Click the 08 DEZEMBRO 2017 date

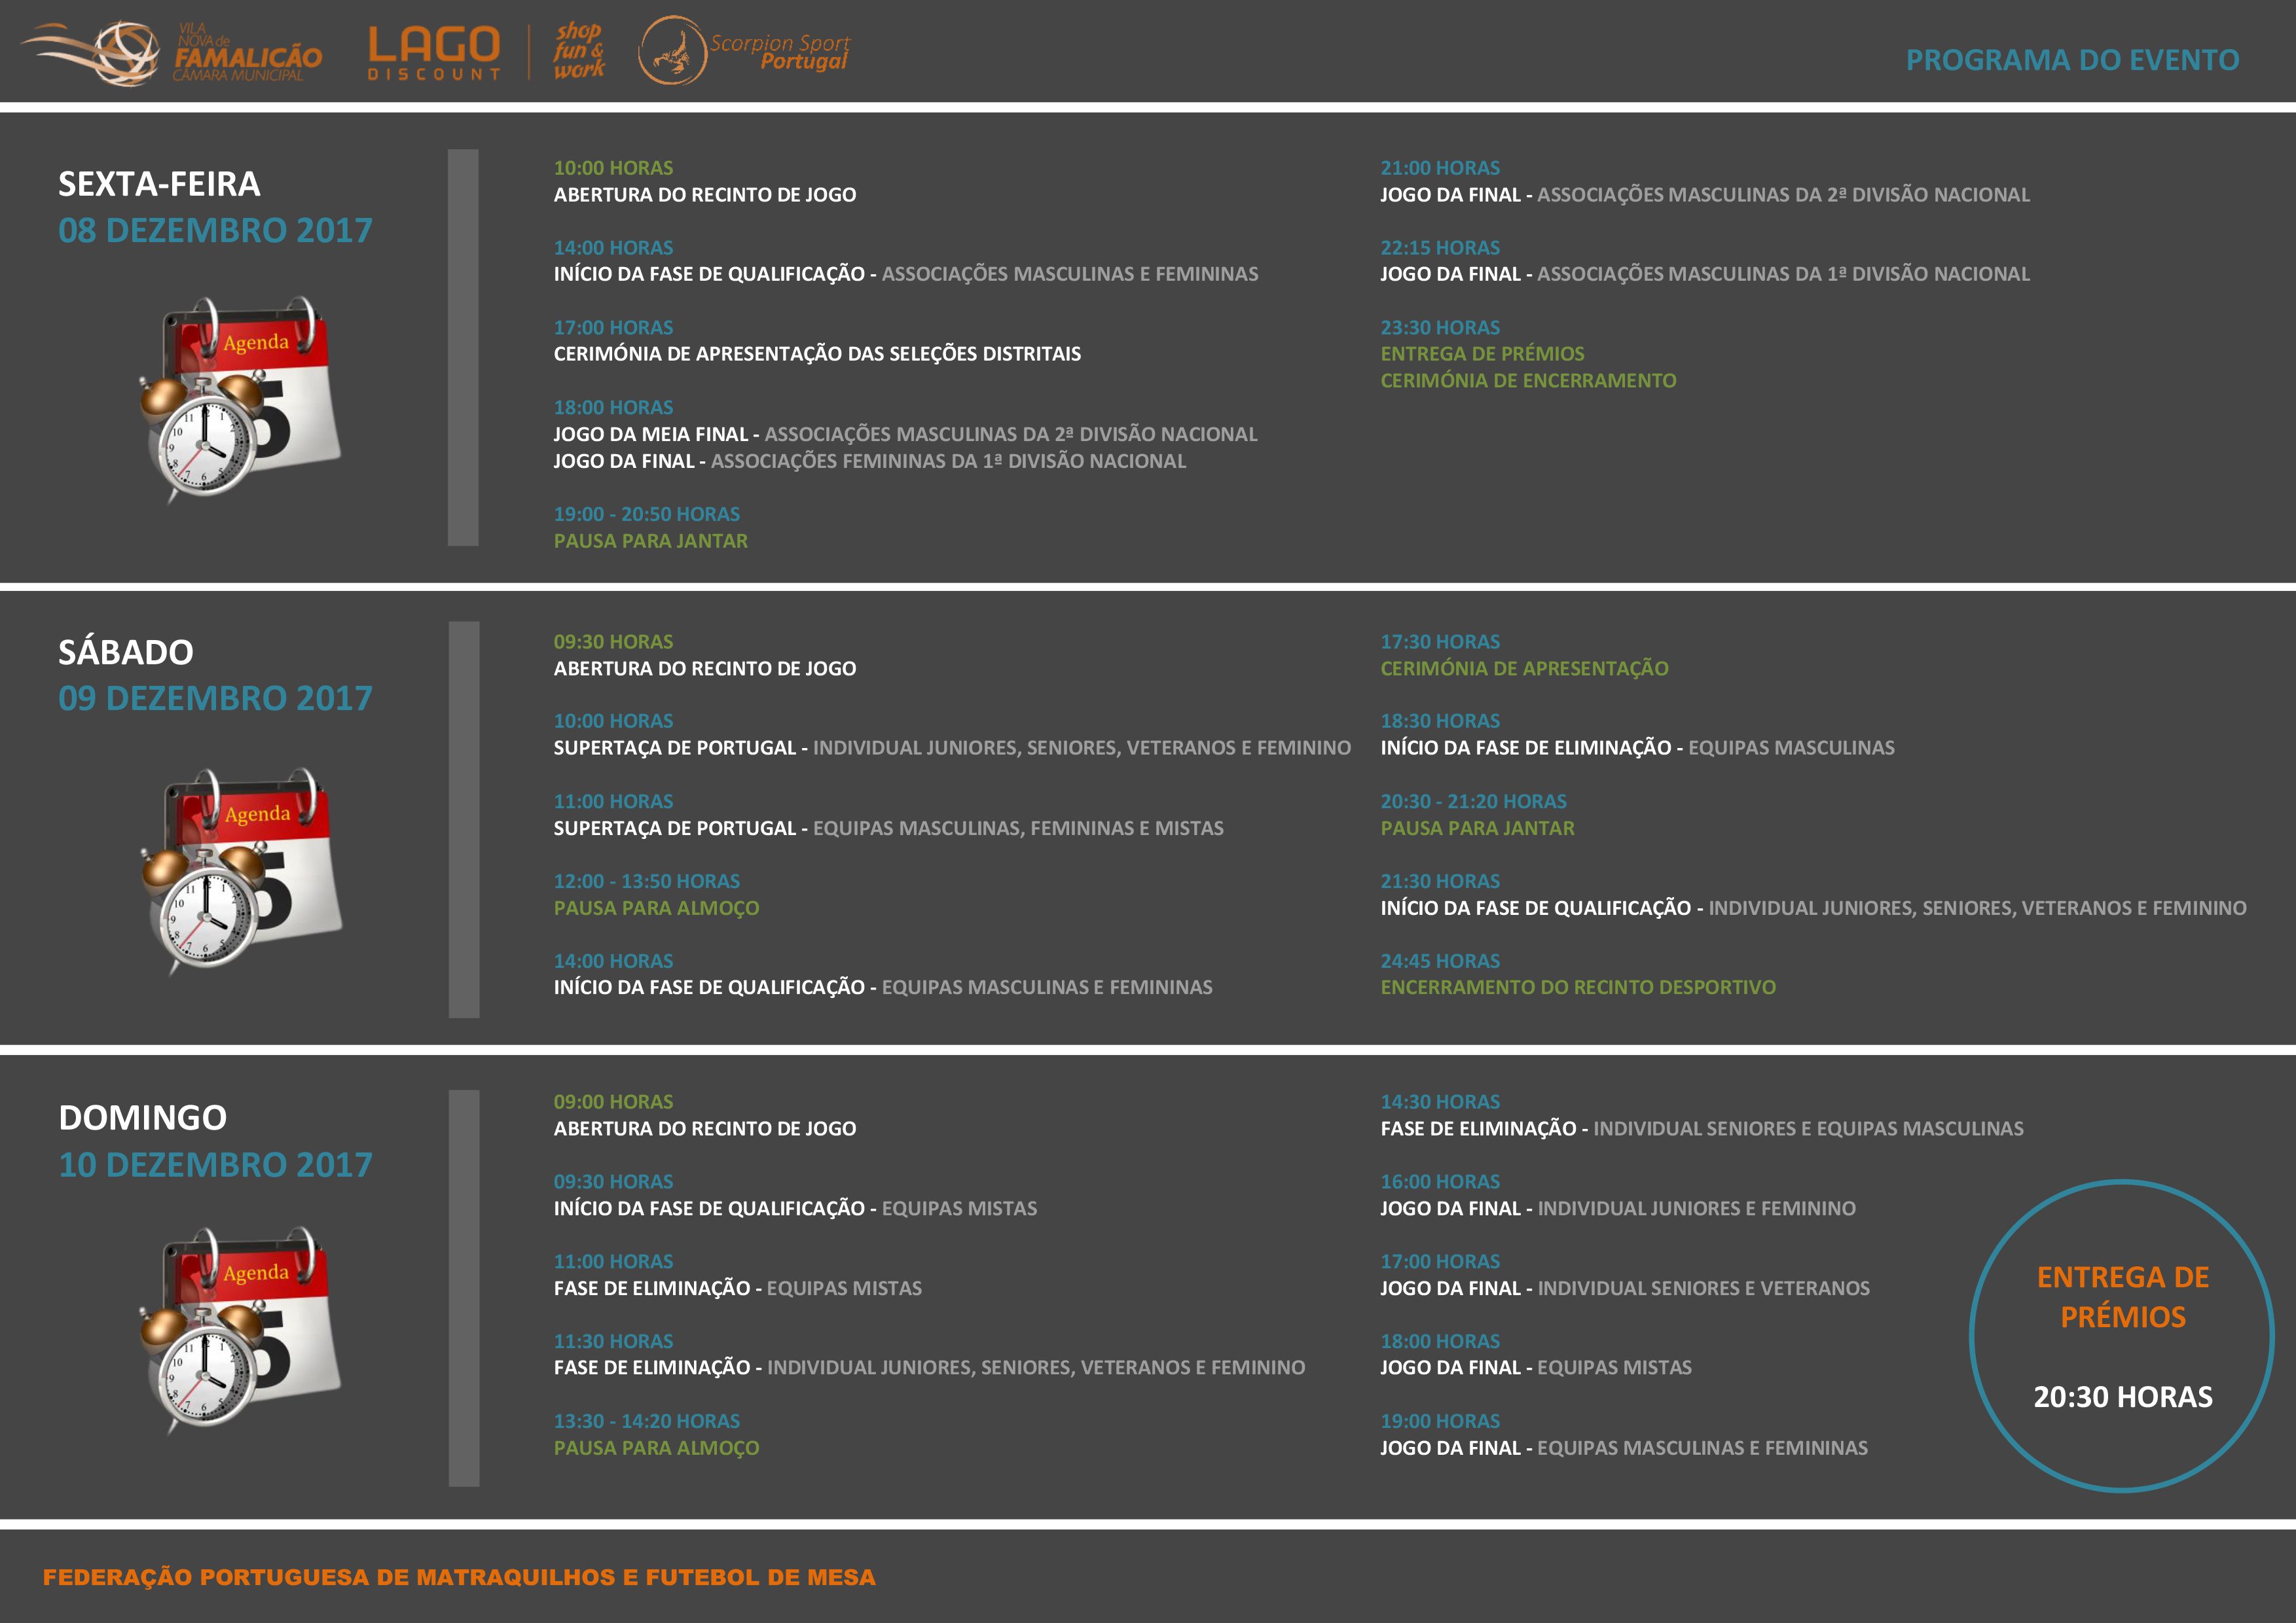pos(215,231)
